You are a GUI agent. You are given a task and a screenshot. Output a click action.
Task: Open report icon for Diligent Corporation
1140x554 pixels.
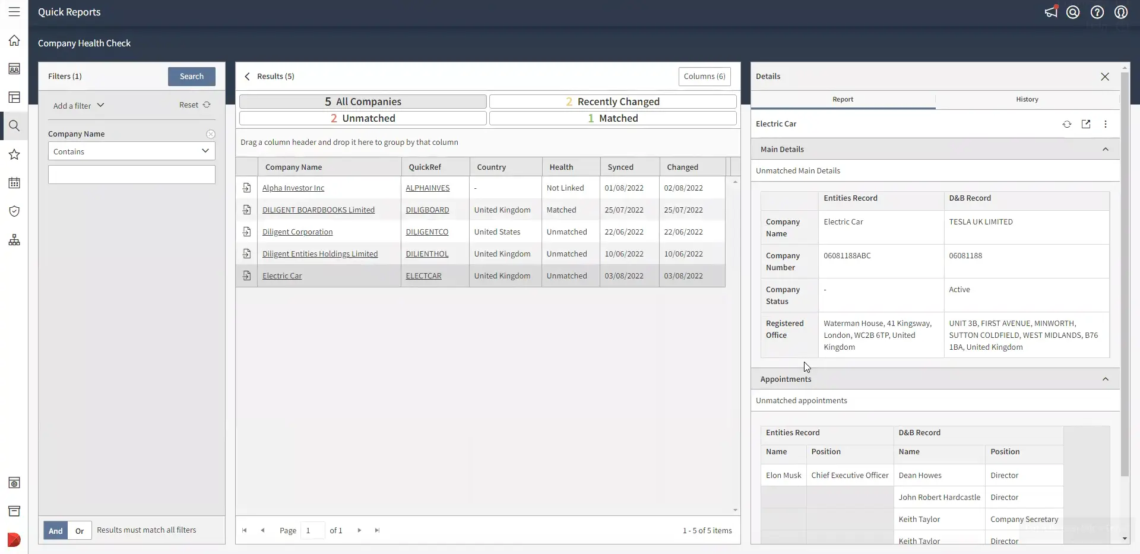pos(246,232)
